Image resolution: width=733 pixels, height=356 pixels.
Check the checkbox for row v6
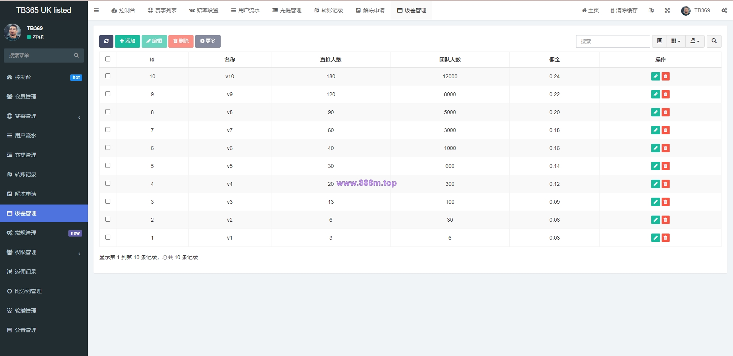click(x=108, y=148)
